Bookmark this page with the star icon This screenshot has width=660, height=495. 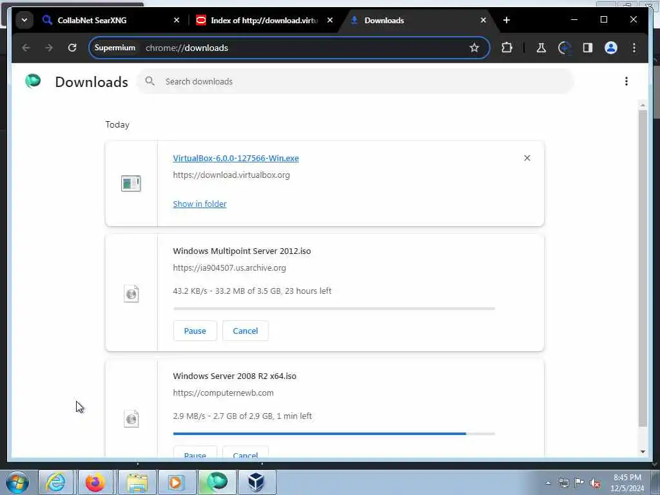click(x=474, y=48)
